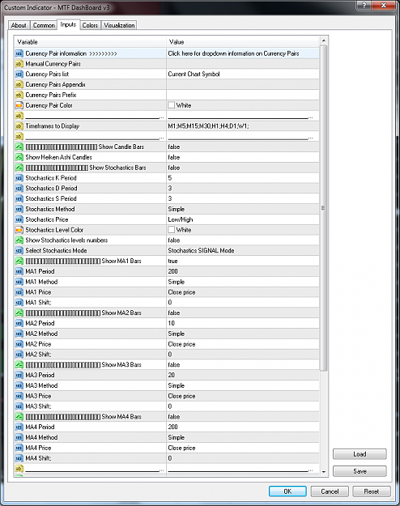The height and width of the screenshot is (506, 400).
Task: Toggle Show MA3 Bars false value
Action: (243, 364)
